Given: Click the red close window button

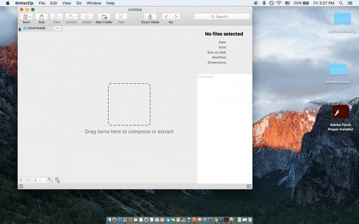Looking at the screenshot, I should coord(22,10).
